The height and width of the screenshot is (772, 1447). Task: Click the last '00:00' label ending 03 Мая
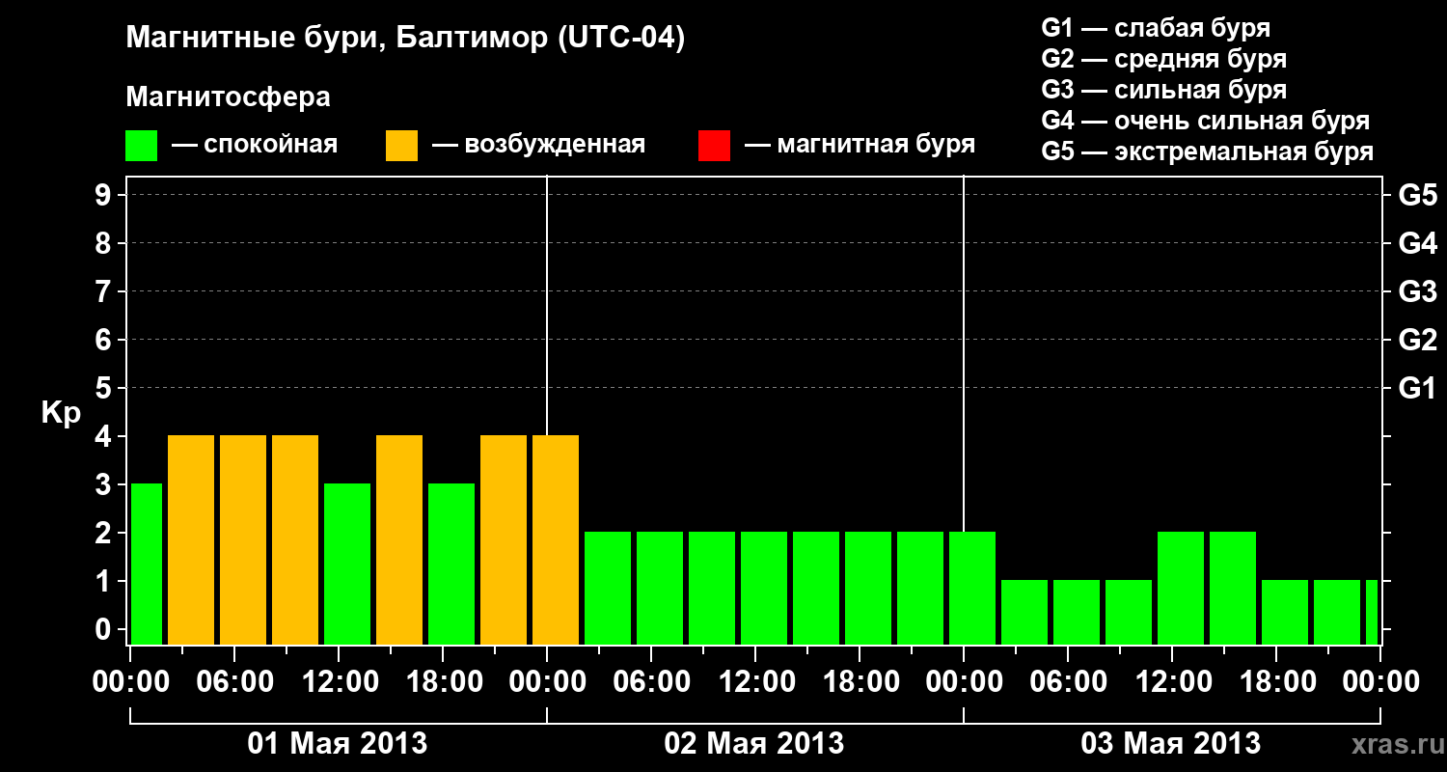(1380, 682)
